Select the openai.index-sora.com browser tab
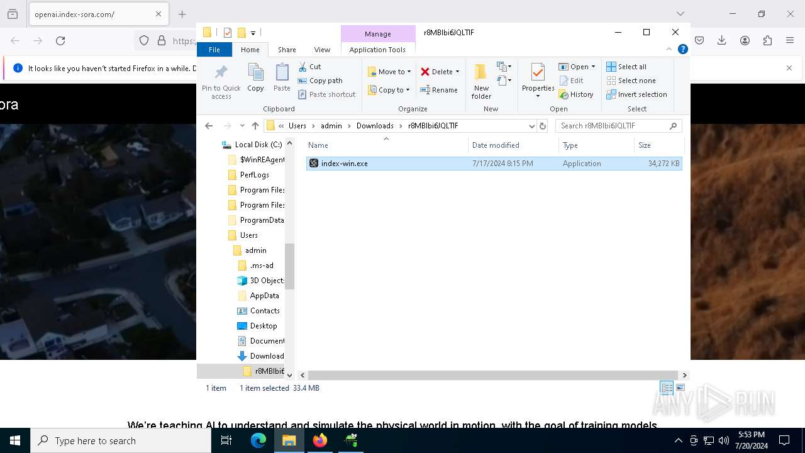Viewport: 805px width, 453px height. (97, 14)
